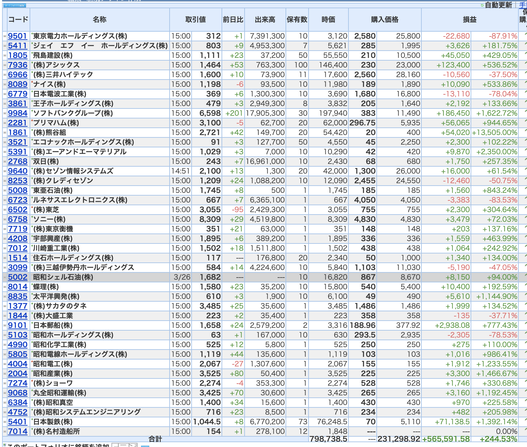Image resolution: width=527 pixels, height=447 pixels.
Task: Click the row handle icon beside code 4004
Action: pyautogui.click(x=5, y=364)
